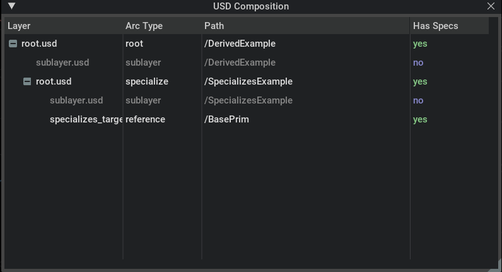Click the Has Specs column header

pyautogui.click(x=435, y=26)
